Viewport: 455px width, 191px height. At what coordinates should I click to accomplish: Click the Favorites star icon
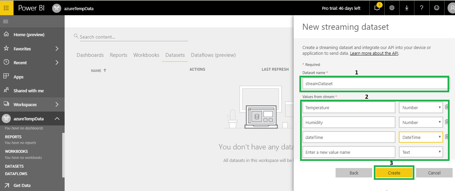pos(6,48)
